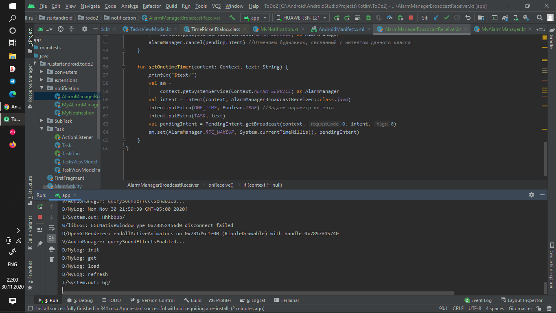
Task: Expand the converters folder in tree
Action: click(42, 72)
